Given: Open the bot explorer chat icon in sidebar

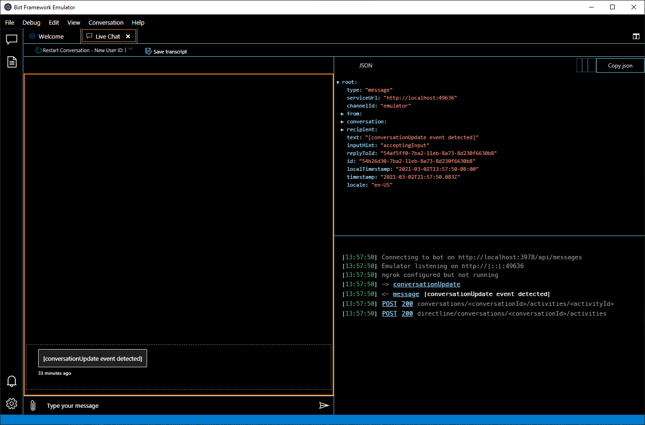Looking at the screenshot, I should [12, 40].
